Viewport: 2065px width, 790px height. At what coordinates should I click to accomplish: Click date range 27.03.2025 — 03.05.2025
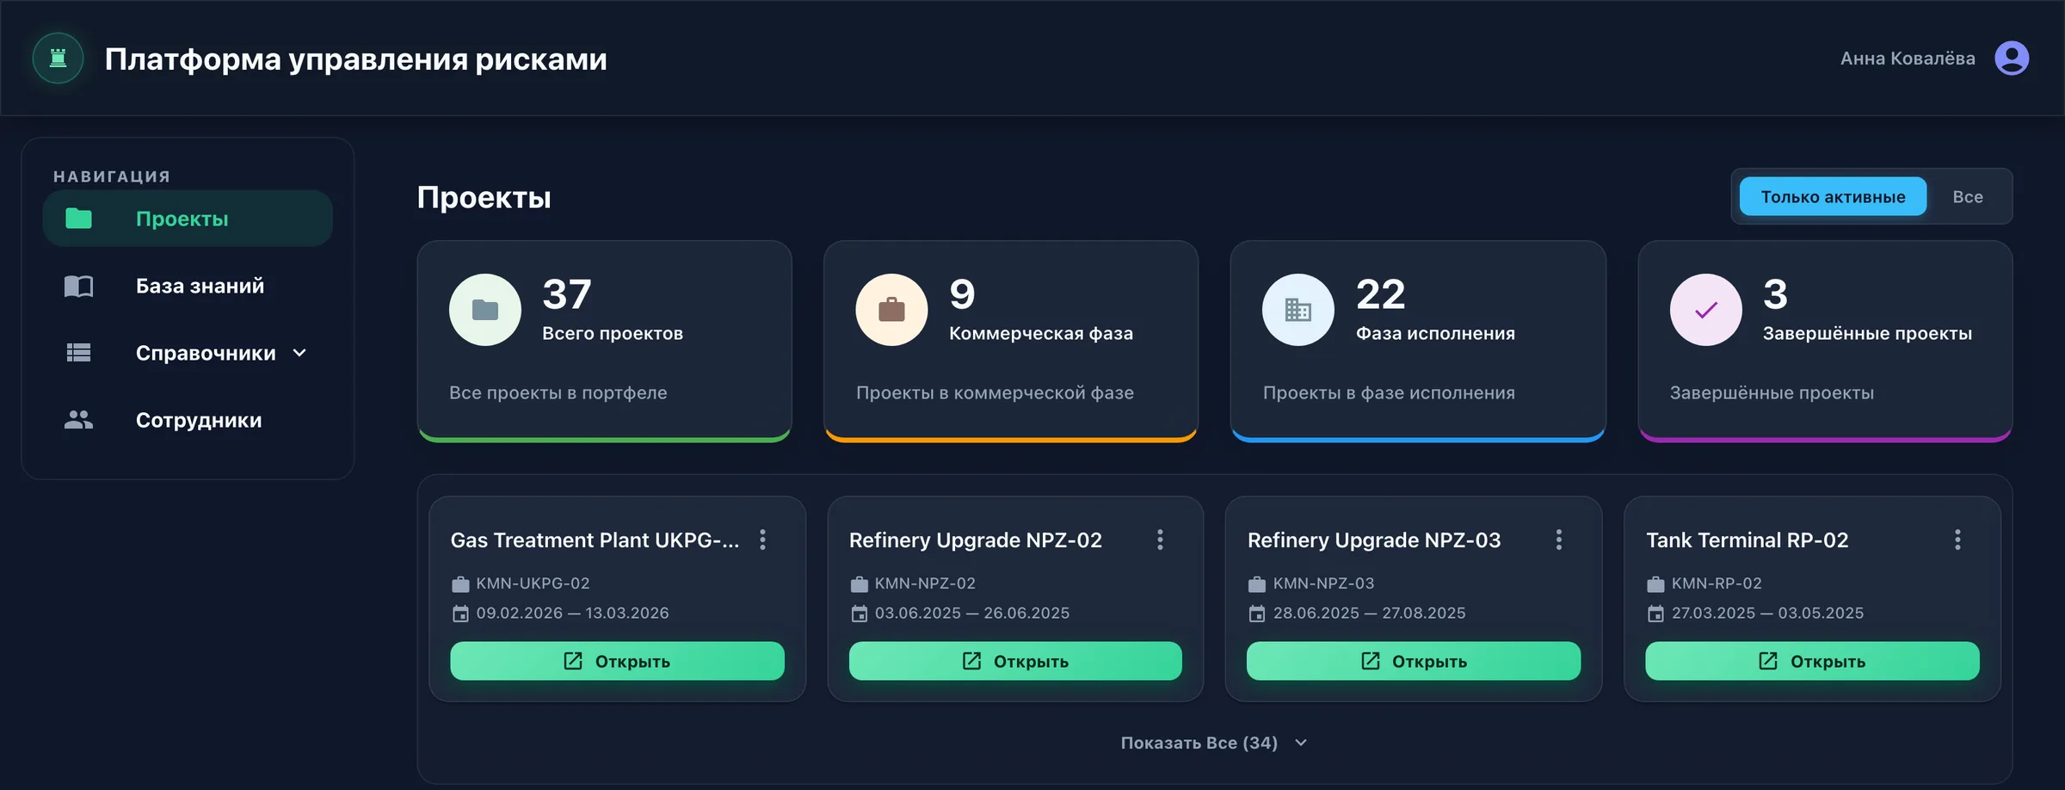pos(1767,613)
